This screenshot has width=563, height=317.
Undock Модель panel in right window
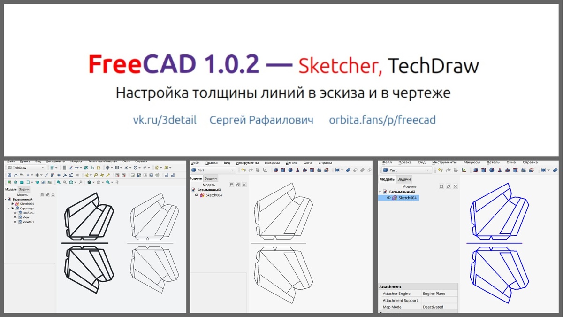(x=449, y=186)
